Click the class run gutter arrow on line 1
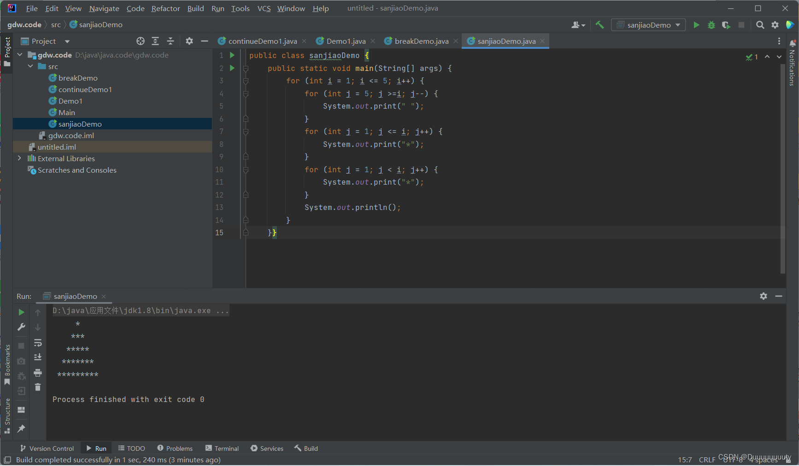 232,55
